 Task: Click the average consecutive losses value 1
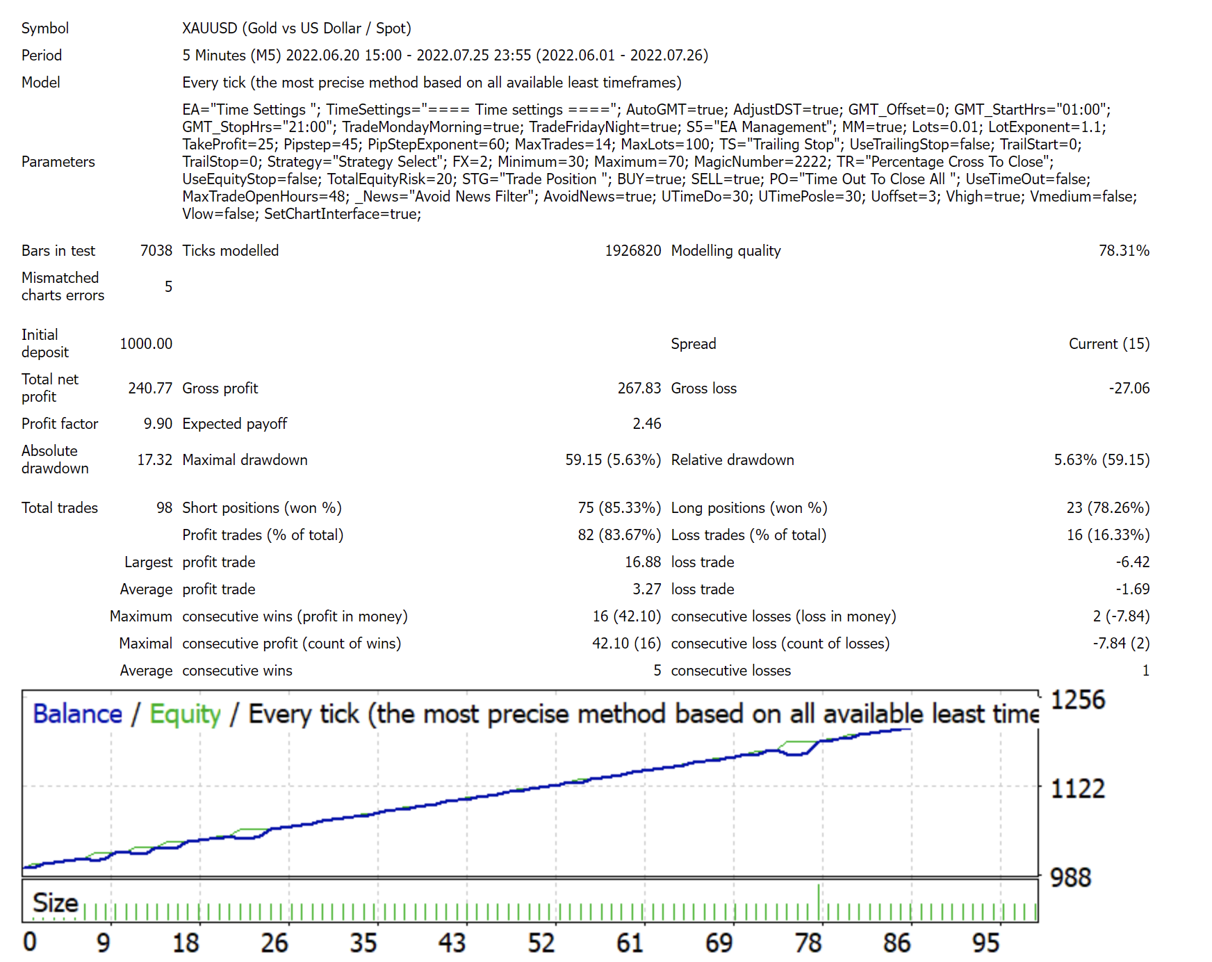click(1146, 671)
